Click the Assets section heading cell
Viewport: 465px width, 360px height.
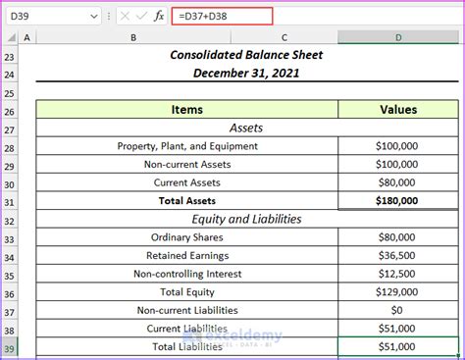[x=247, y=128]
